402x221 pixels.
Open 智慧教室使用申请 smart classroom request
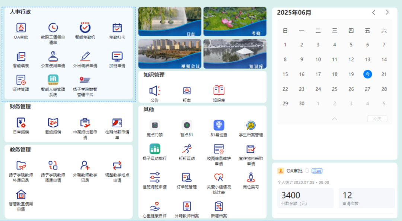(x=21, y=195)
